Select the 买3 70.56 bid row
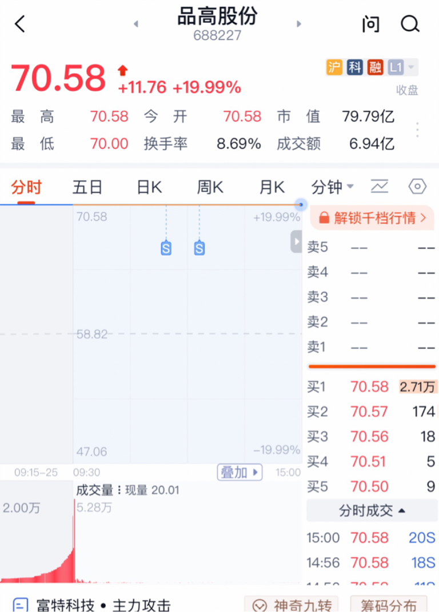Viewport: 439px width, 612px height. click(x=372, y=437)
